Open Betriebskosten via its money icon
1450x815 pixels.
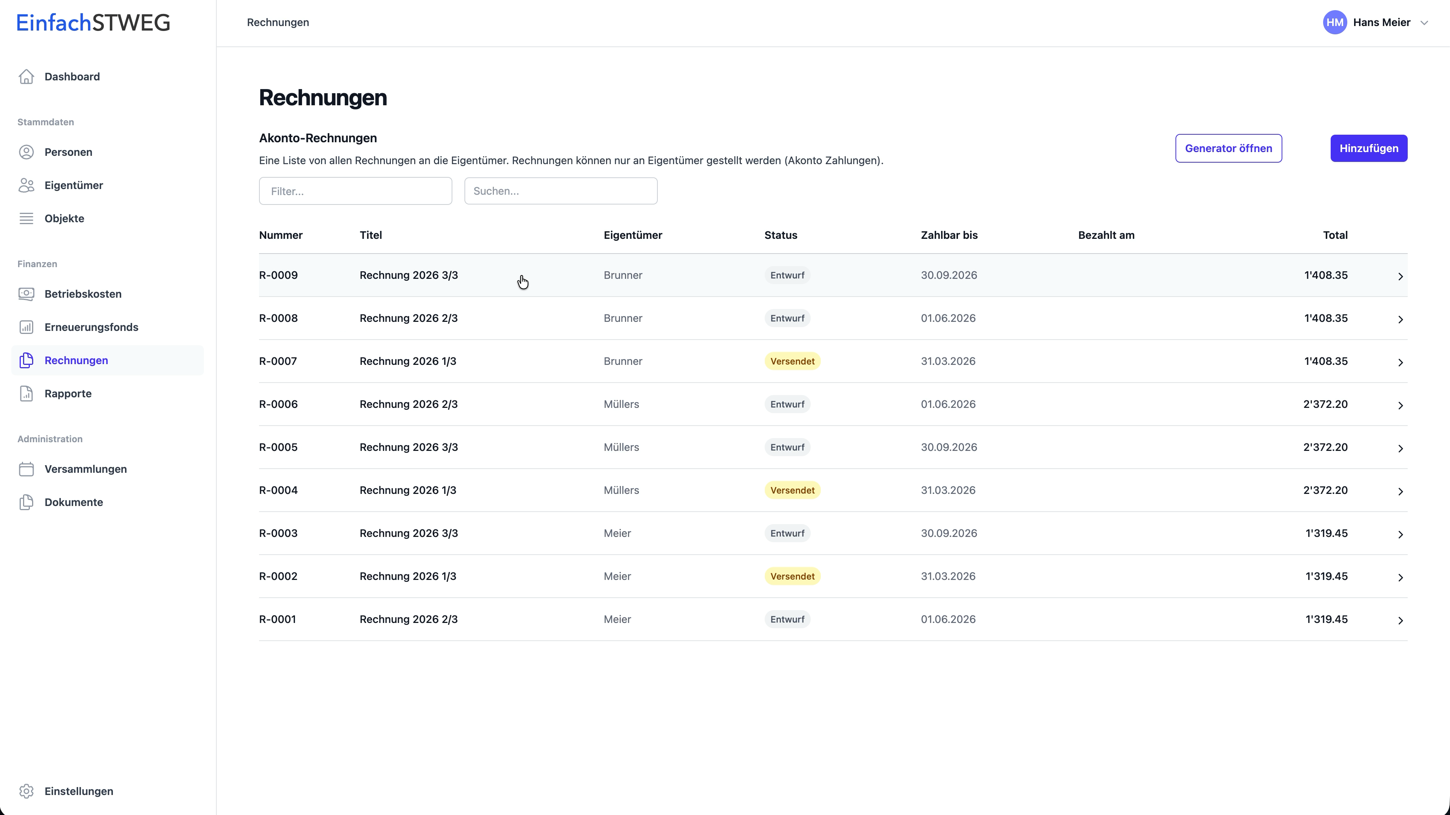coord(26,294)
